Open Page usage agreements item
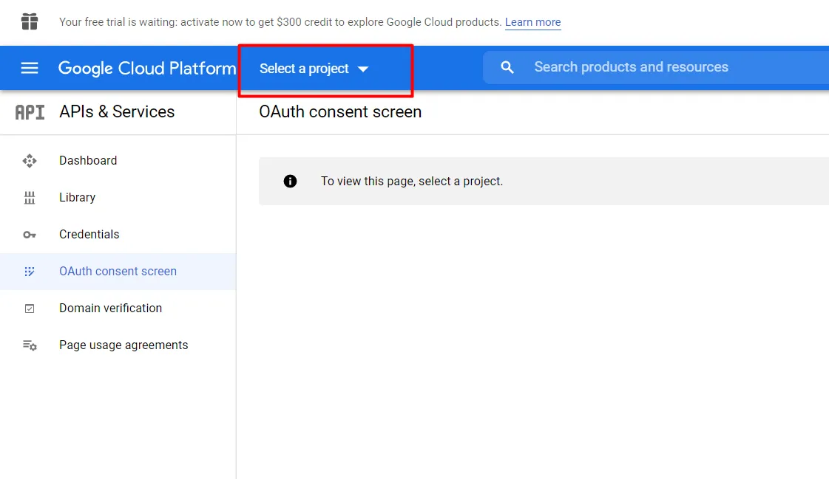Screen dimensions: 829x479 click(118, 345)
